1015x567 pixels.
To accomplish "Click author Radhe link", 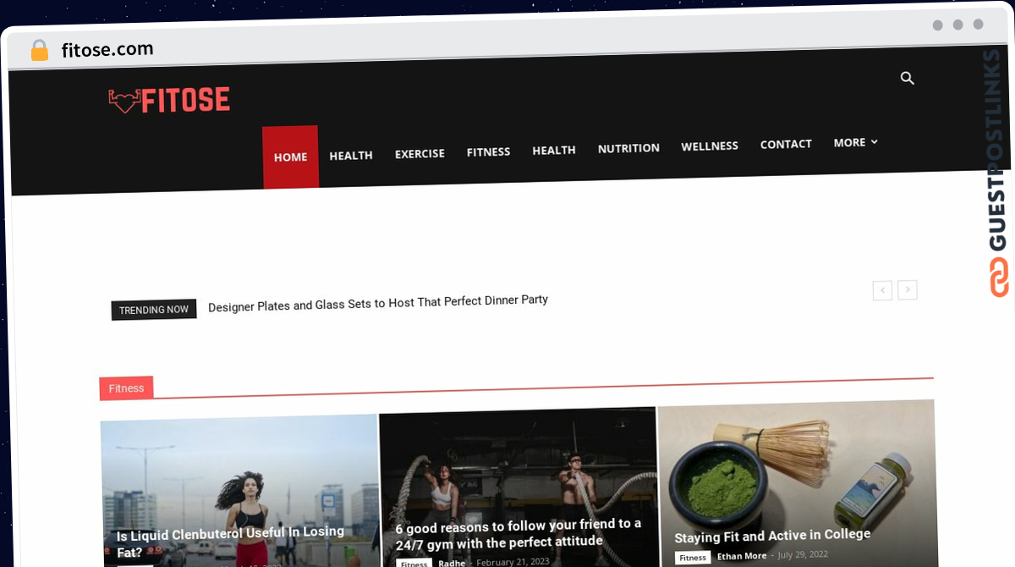I will tap(452, 563).
